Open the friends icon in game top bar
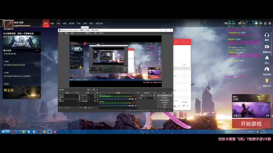This screenshot has width=273, height=153. 265,23
